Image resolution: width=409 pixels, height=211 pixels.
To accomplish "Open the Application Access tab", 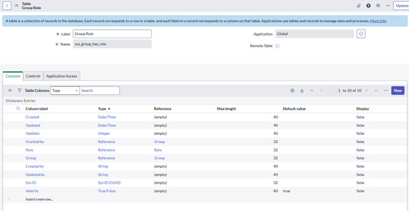I will tap(62, 76).
